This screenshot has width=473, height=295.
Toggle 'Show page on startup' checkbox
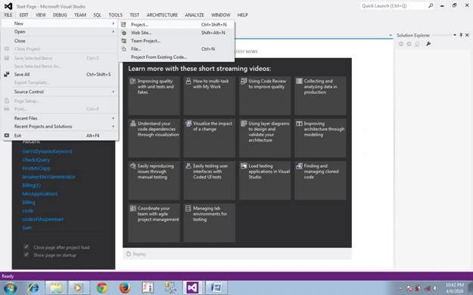tap(26, 255)
